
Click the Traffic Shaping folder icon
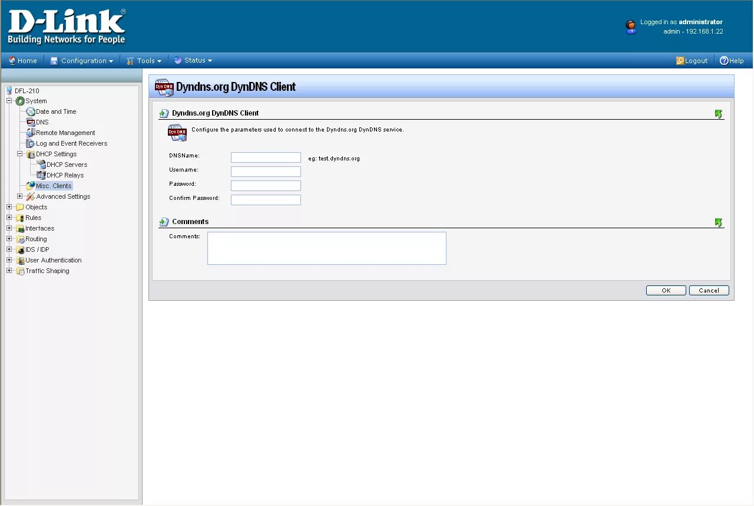pos(20,271)
